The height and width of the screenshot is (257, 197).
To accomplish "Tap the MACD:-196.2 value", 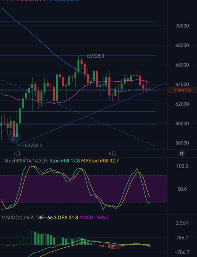I will (x=94, y=217).
